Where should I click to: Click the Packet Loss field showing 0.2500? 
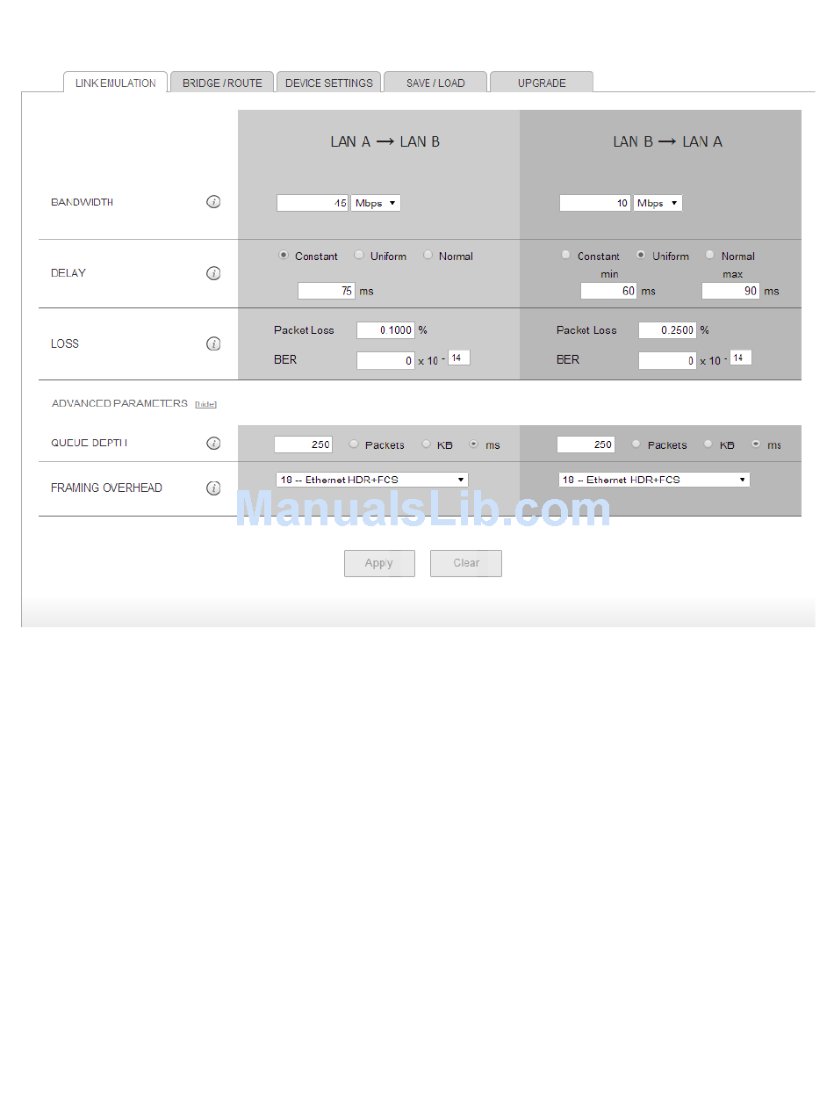(x=667, y=330)
